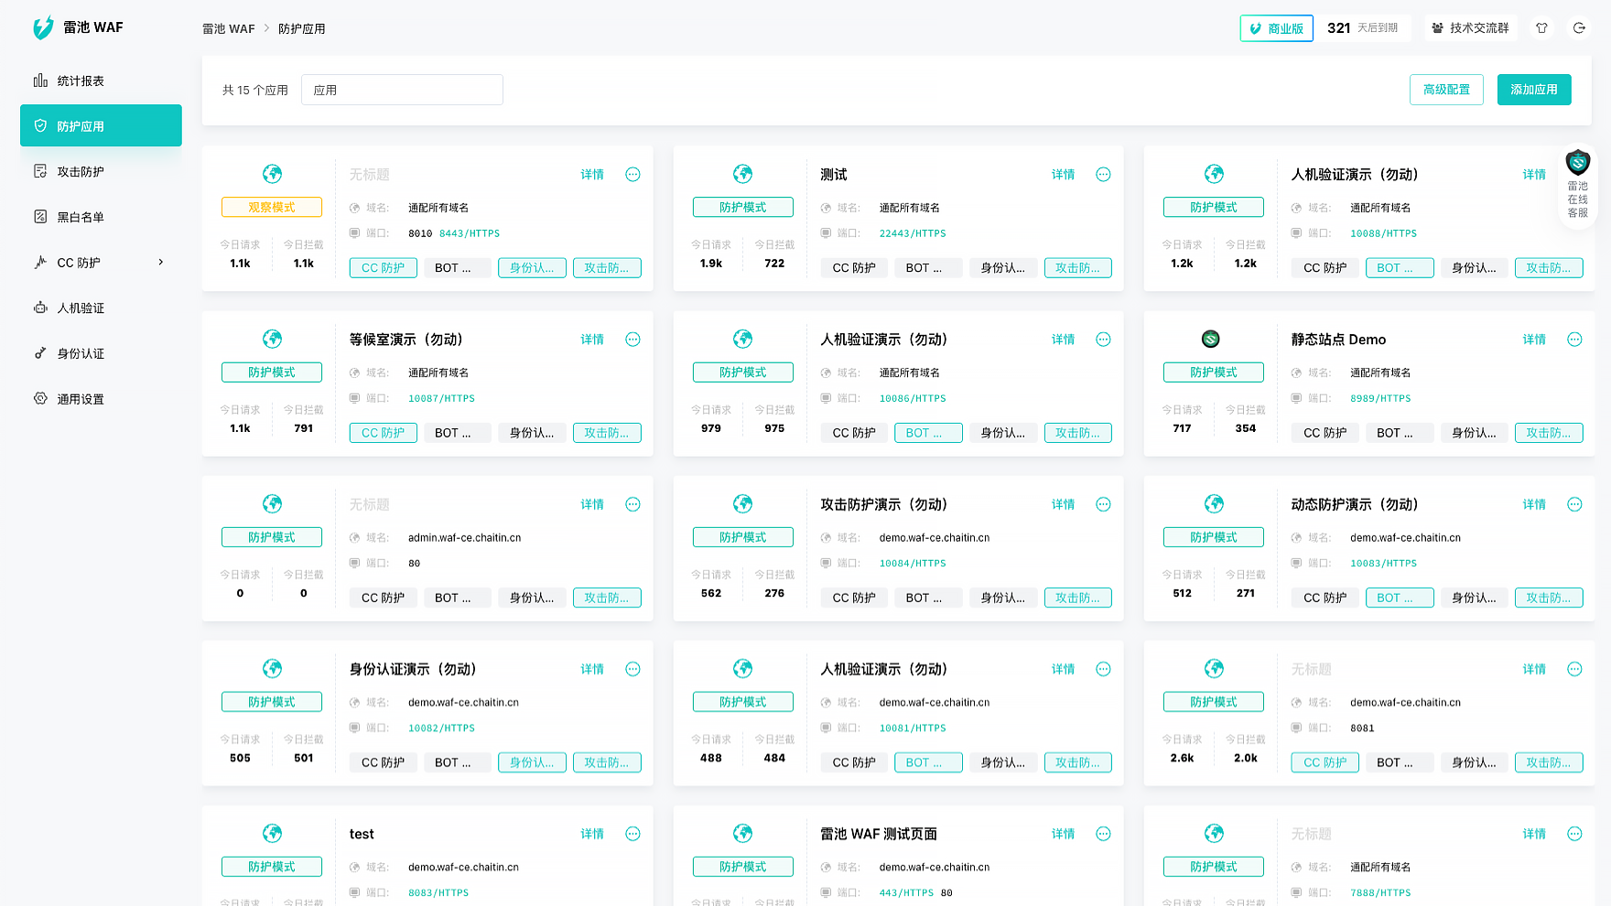Screen dimensions: 1611x906
Task: Click the t-shirt theme icon near the top right
Action: 1541,27
